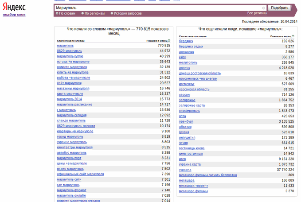Click the 'Подобрать' button
This screenshot has width=301, height=202.
tap(279, 8)
